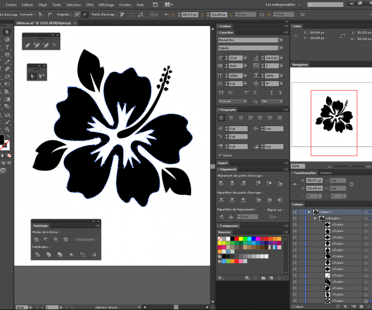Click first icon after Points d'ancrage label

click(122, 14)
